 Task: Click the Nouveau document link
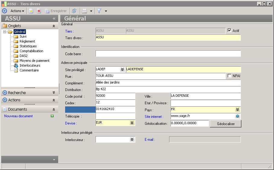tap(18, 116)
